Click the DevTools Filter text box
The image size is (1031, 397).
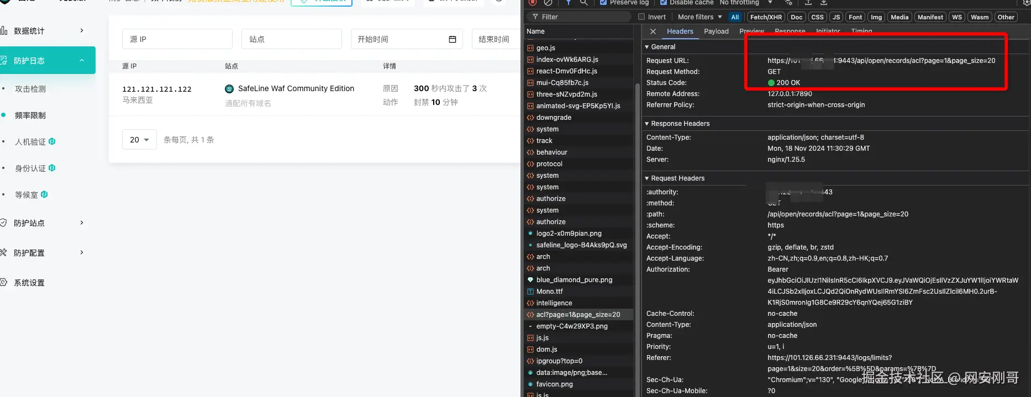tap(579, 17)
